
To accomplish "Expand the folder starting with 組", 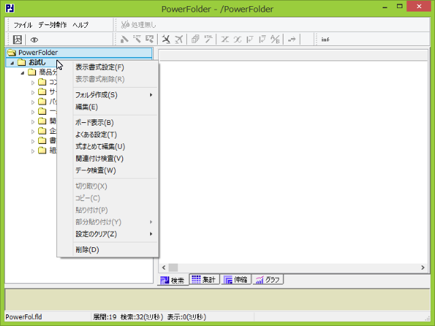I will click(33, 151).
